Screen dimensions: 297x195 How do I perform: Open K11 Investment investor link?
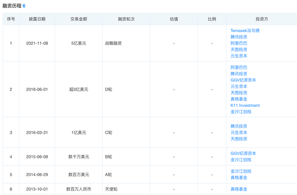pyautogui.click(x=245, y=105)
